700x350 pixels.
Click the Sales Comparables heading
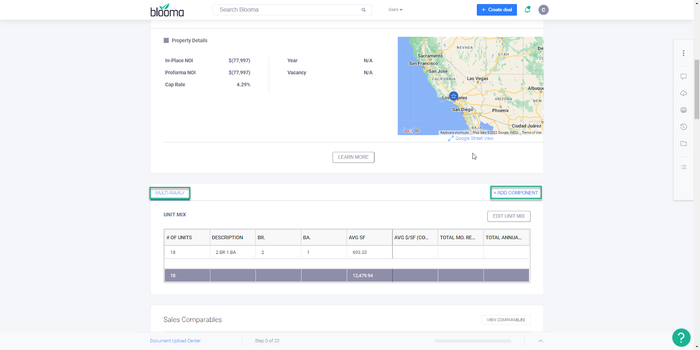[x=192, y=320]
